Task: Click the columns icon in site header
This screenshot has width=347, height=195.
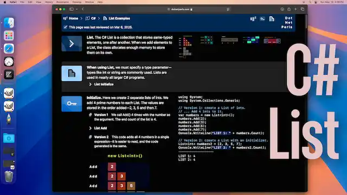Action: [253, 19]
